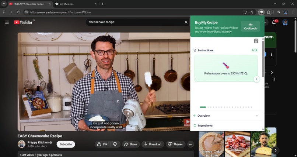Close the BuyMyRecipe tab

[x=95, y=4]
